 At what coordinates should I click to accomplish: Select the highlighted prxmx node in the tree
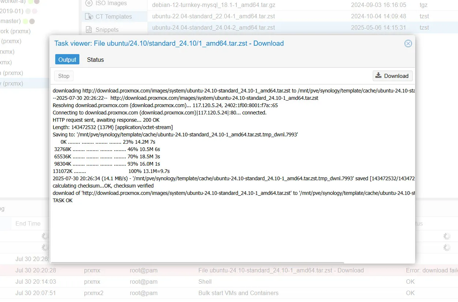22,83
